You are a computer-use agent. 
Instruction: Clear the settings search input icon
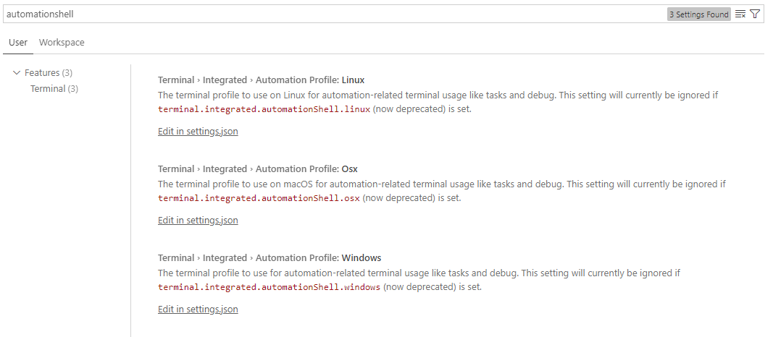740,14
